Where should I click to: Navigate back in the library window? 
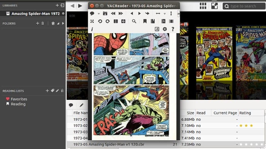tap(73, 6)
